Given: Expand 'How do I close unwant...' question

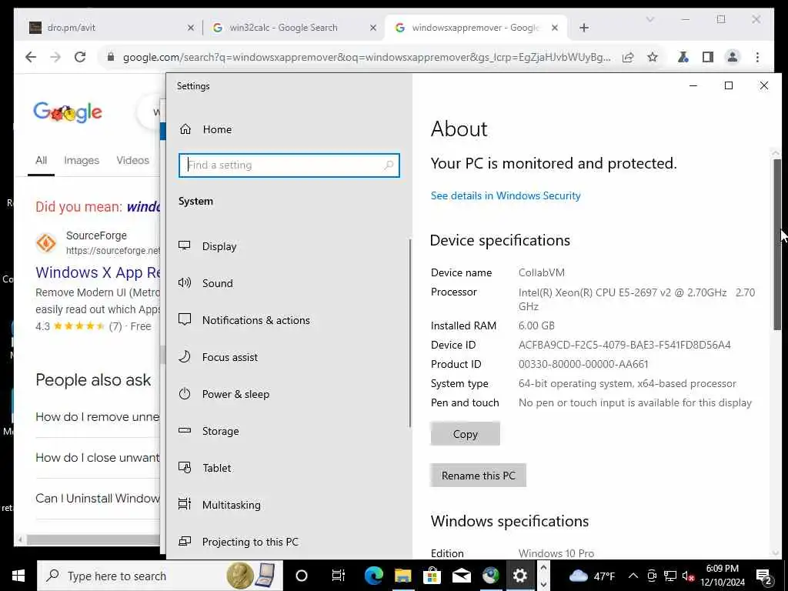Looking at the screenshot, I should (98, 457).
